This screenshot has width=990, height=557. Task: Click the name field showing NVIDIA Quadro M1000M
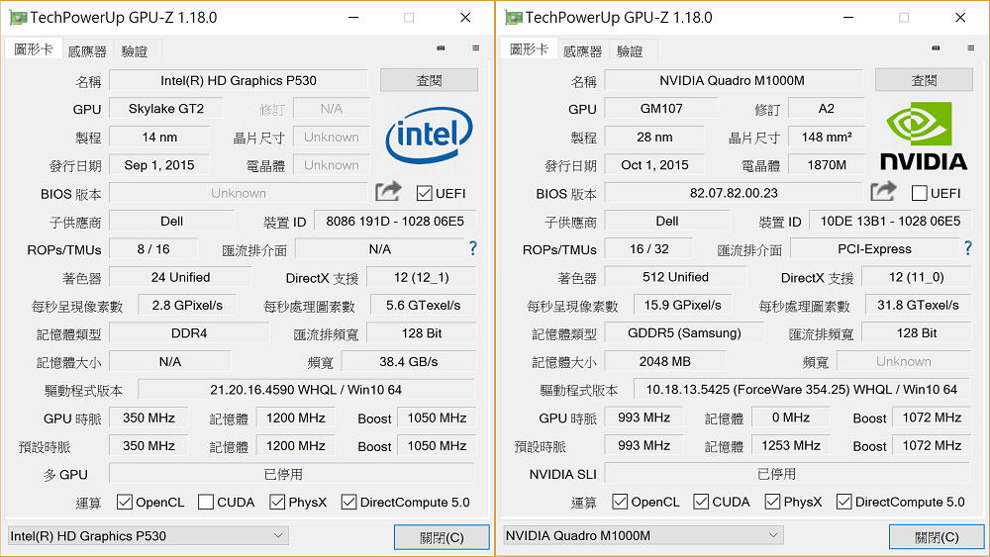pos(734,80)
